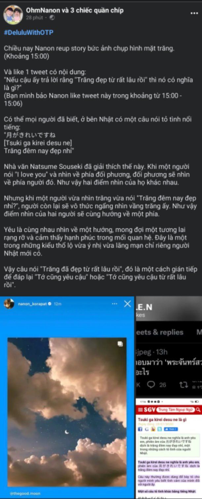This screenshot has width=202, height=499.
Task: Click the blue Like button in SGV article
Action: pyautogui.click(x=171, y=429)
